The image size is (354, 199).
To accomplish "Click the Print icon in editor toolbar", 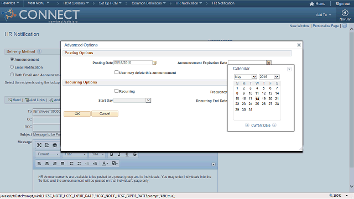I will (x=55, y=145).
